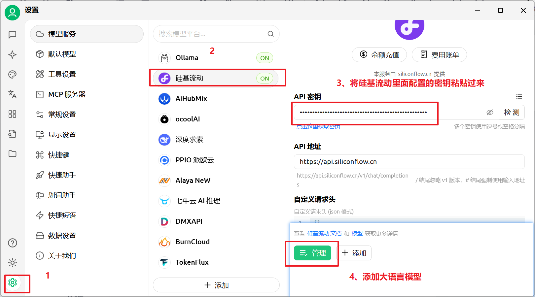Screen dimensions: 535x297
Task: Open API key list icon
Action: click(x=519, y=96)
